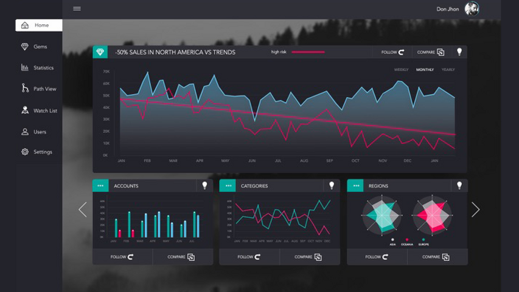
Task: Click the lightbulb icon on sales panel
Action: 459,52
